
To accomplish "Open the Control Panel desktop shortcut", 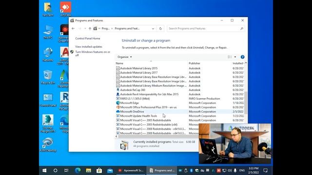I will coord(48,100).
